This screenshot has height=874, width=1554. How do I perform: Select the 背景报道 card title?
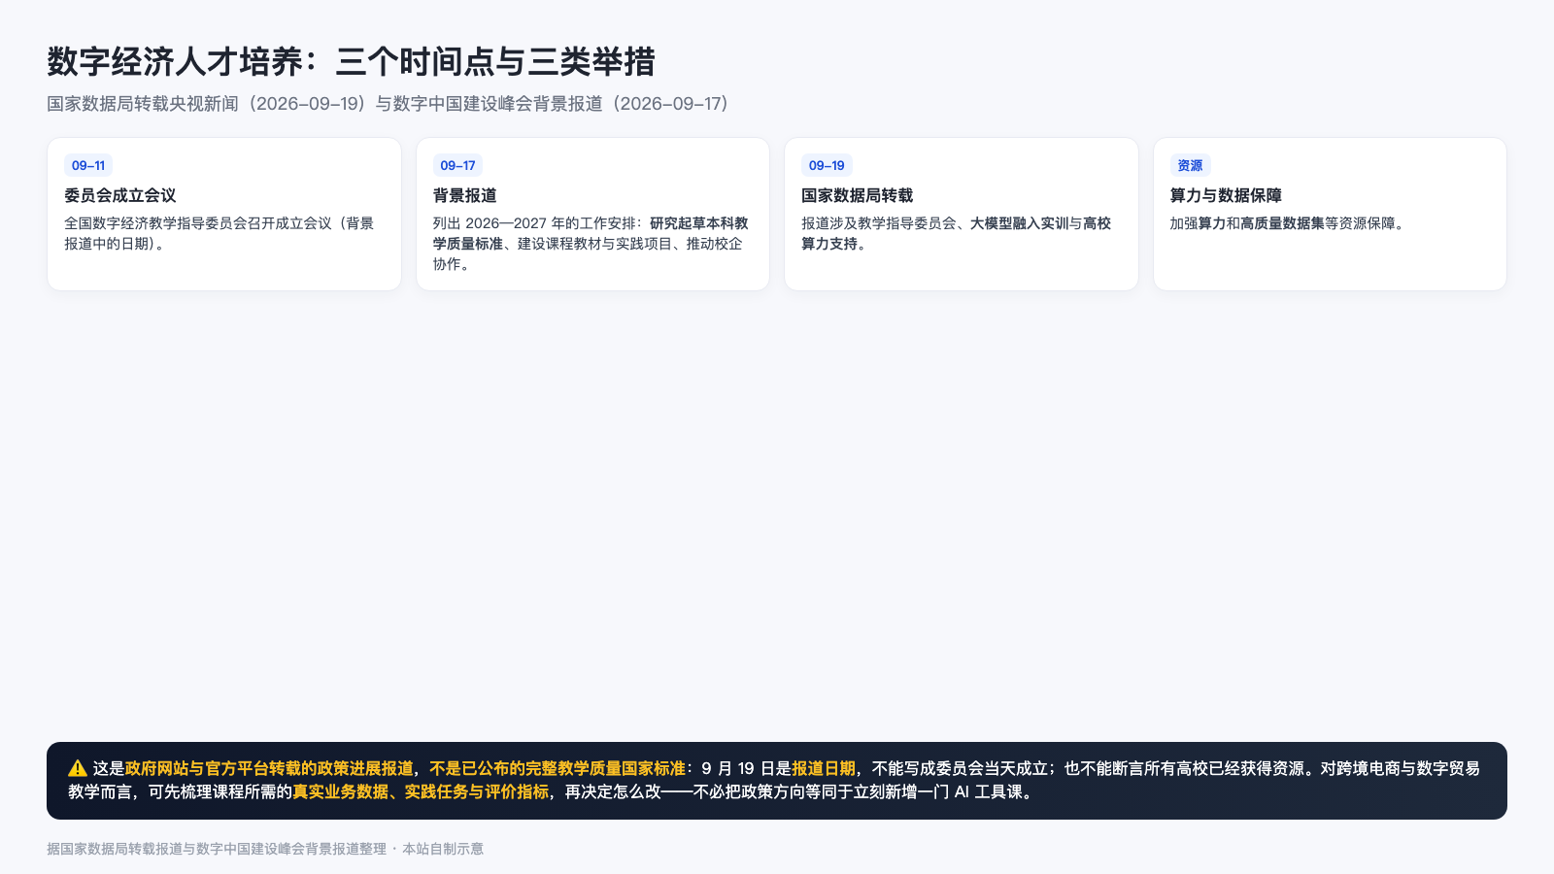coord(465,195)
